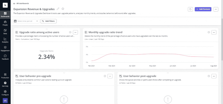The image size is (223, 104).
Task: Click the Add Filters button
Action: click(49, 21)
